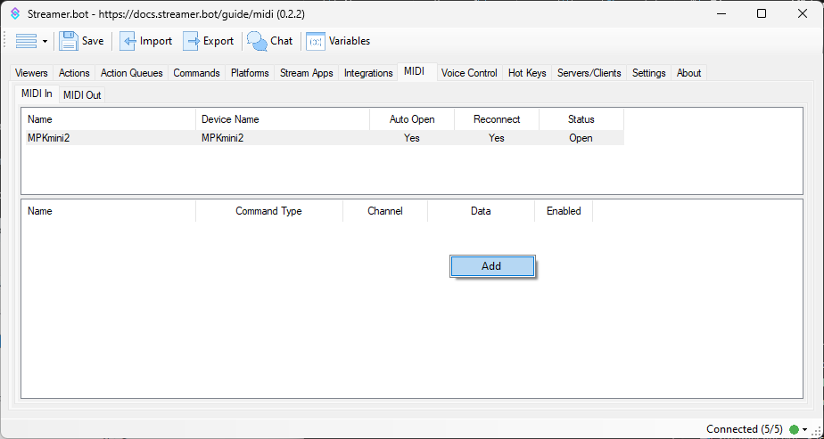824x439 pixels.
Task: Open the Voice Control tab
Action: (x=469, y=73)
